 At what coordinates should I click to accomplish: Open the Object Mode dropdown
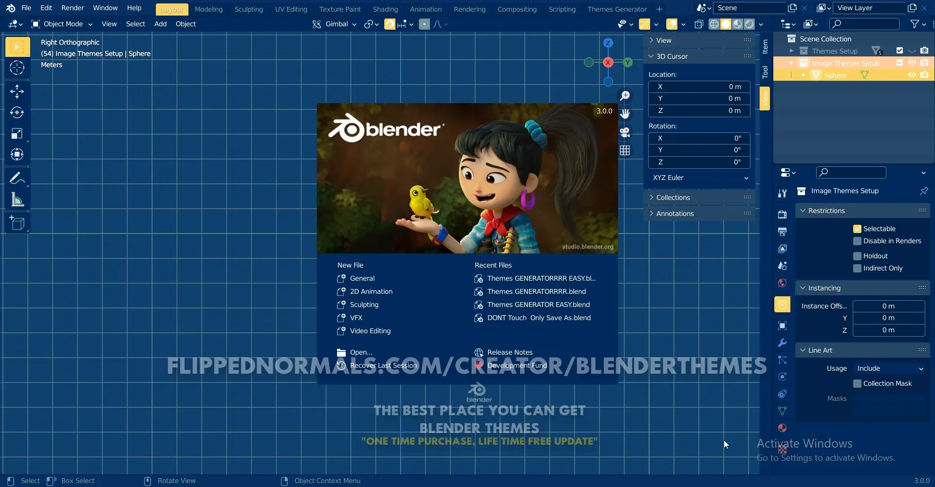(x=62, y=24)
